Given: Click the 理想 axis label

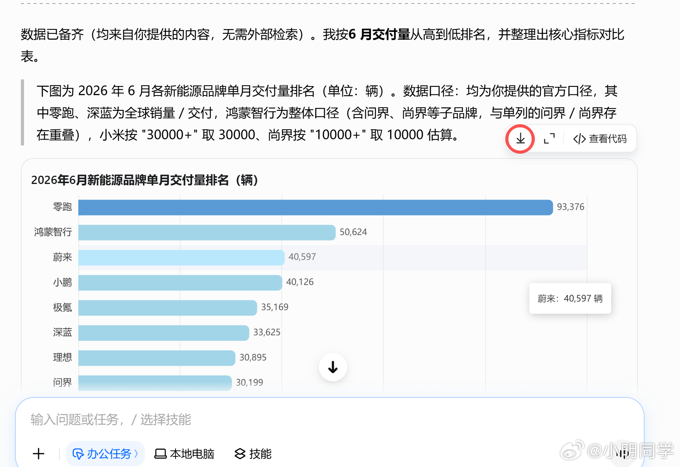Looking at the screenshot, I should 63,357.
